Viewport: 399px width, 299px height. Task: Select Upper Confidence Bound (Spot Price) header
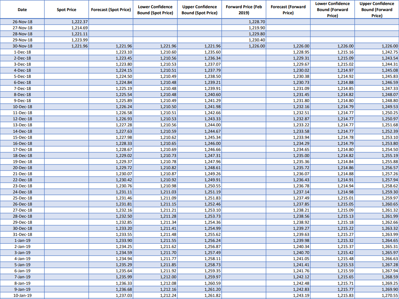(x=199, y=10)
